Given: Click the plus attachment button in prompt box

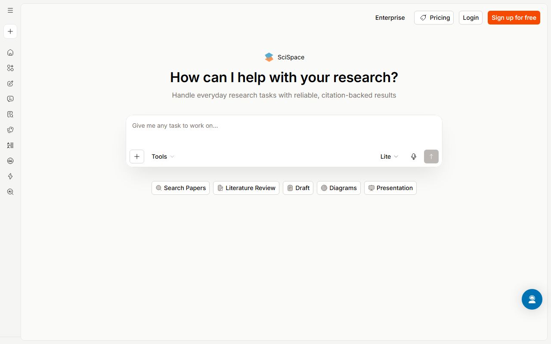Looking at the screenshot, I should [x=137, y=157].
